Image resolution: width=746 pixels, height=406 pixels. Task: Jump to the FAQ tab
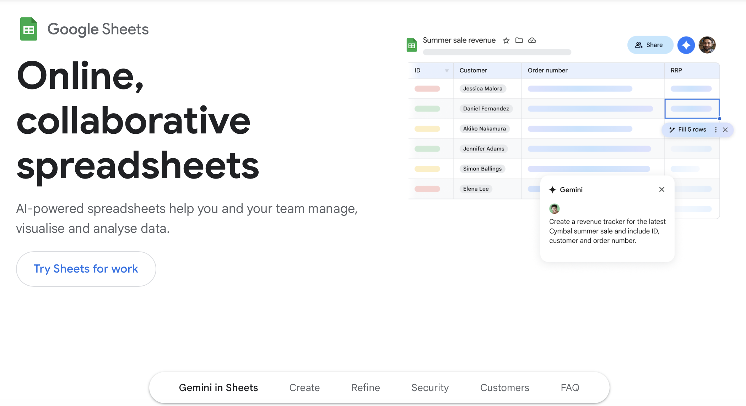(570, 388)
